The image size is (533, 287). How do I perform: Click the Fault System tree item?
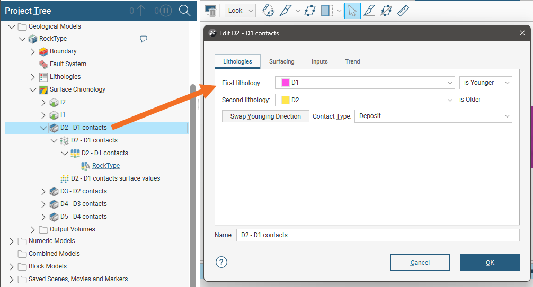coord(68,64)
